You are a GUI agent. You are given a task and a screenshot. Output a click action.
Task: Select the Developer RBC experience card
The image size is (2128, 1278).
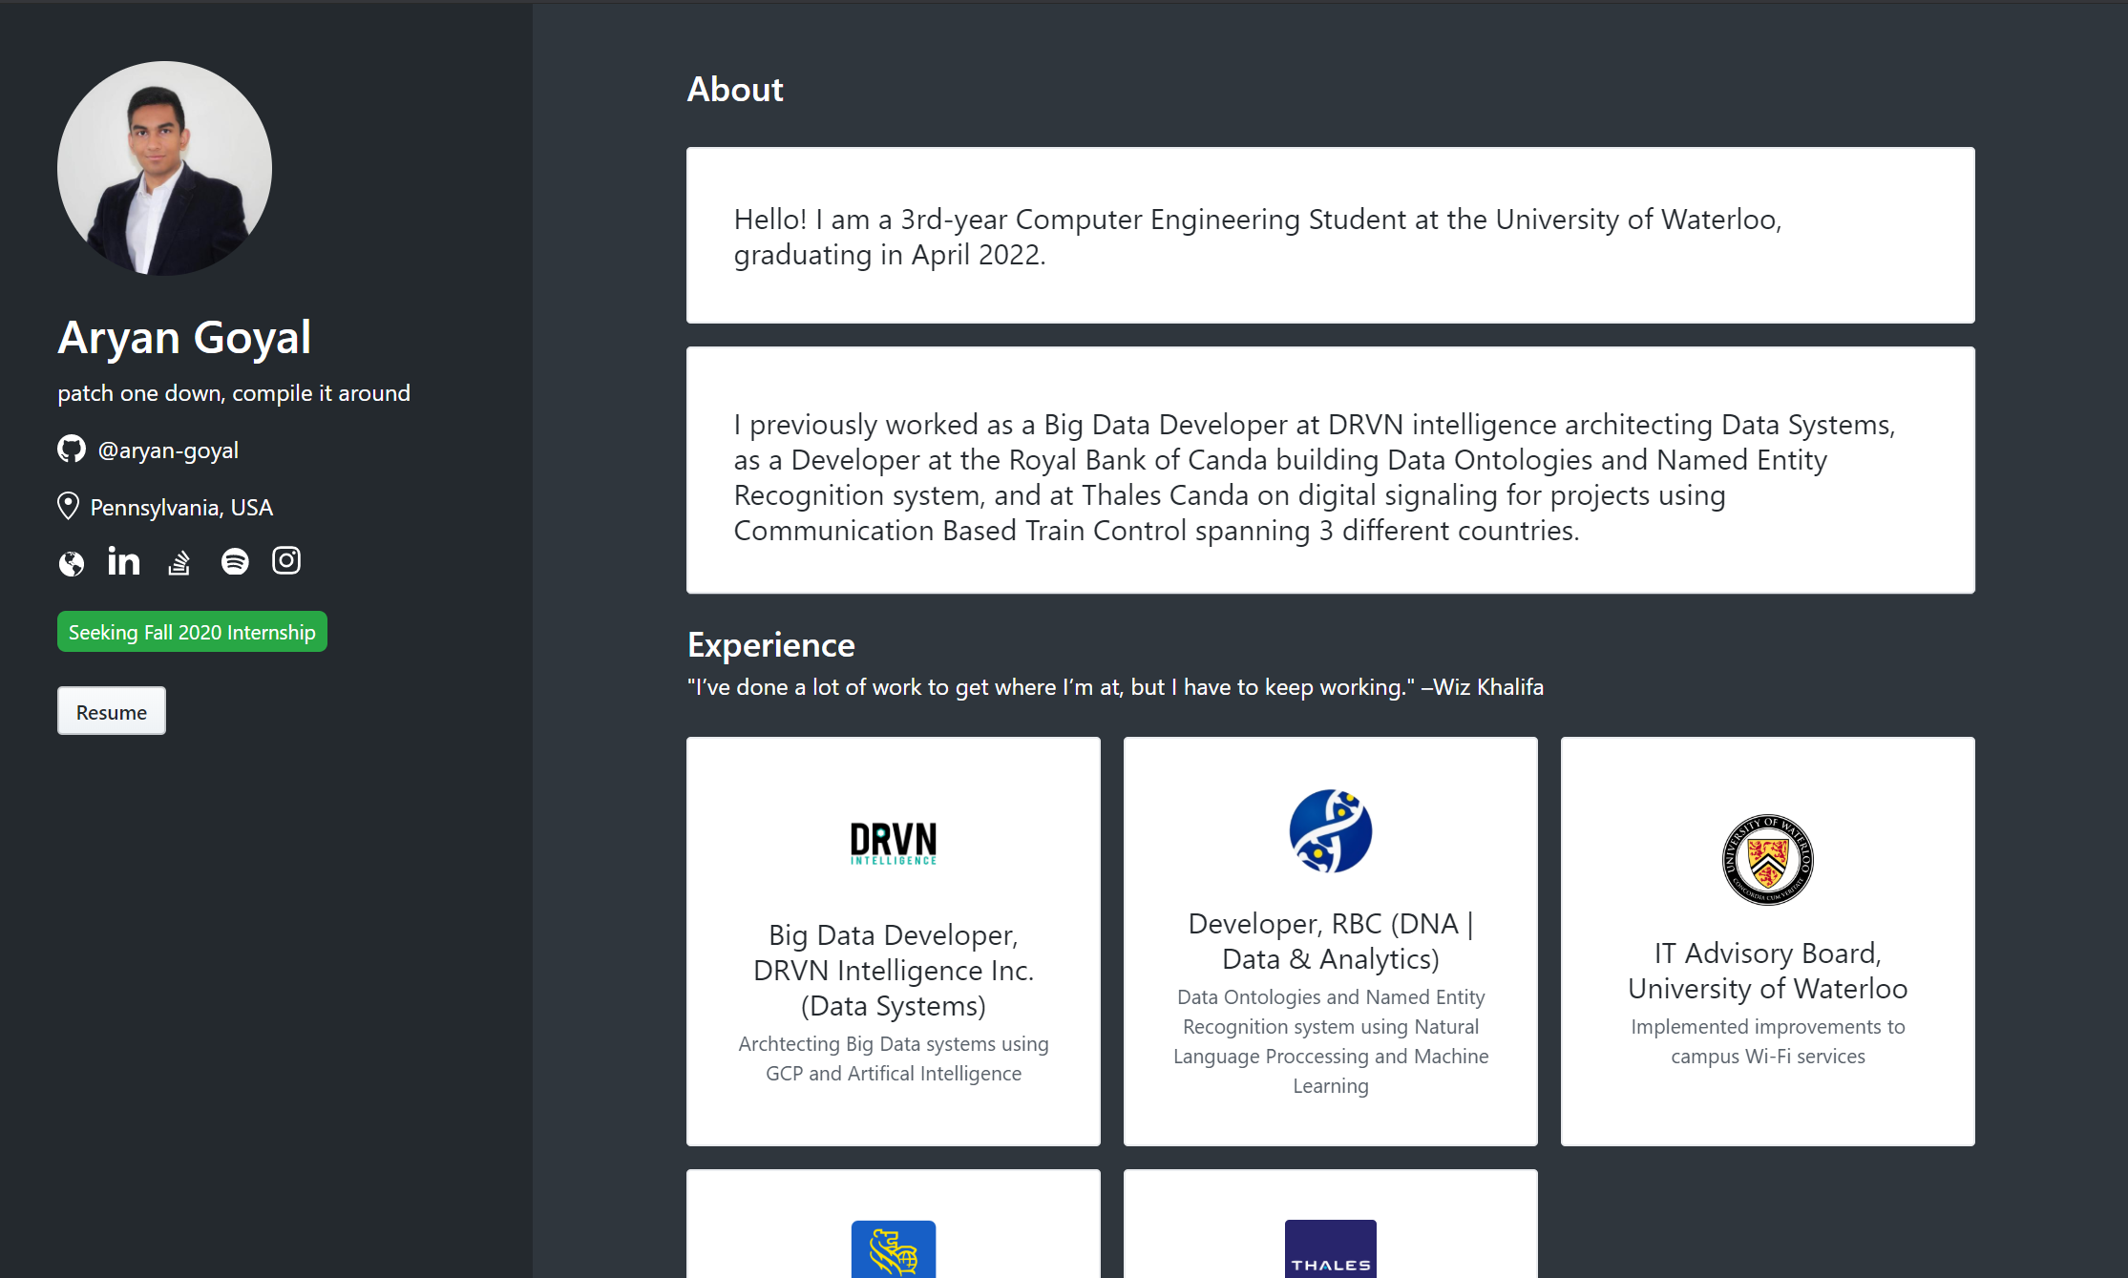(x=1330, y=940)
